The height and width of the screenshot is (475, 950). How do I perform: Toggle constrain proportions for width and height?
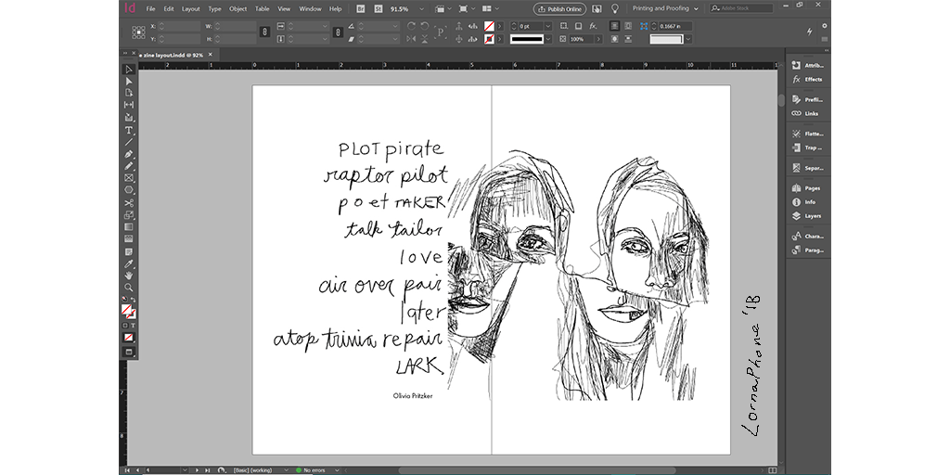point(265,32)
